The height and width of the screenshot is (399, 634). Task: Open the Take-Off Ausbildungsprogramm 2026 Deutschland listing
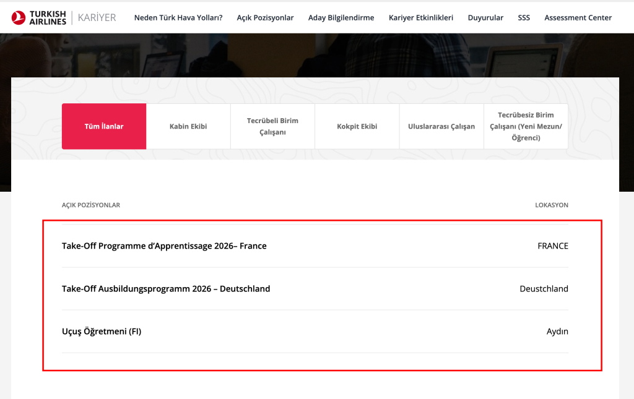pyautogui.click(x=165, y=288)
